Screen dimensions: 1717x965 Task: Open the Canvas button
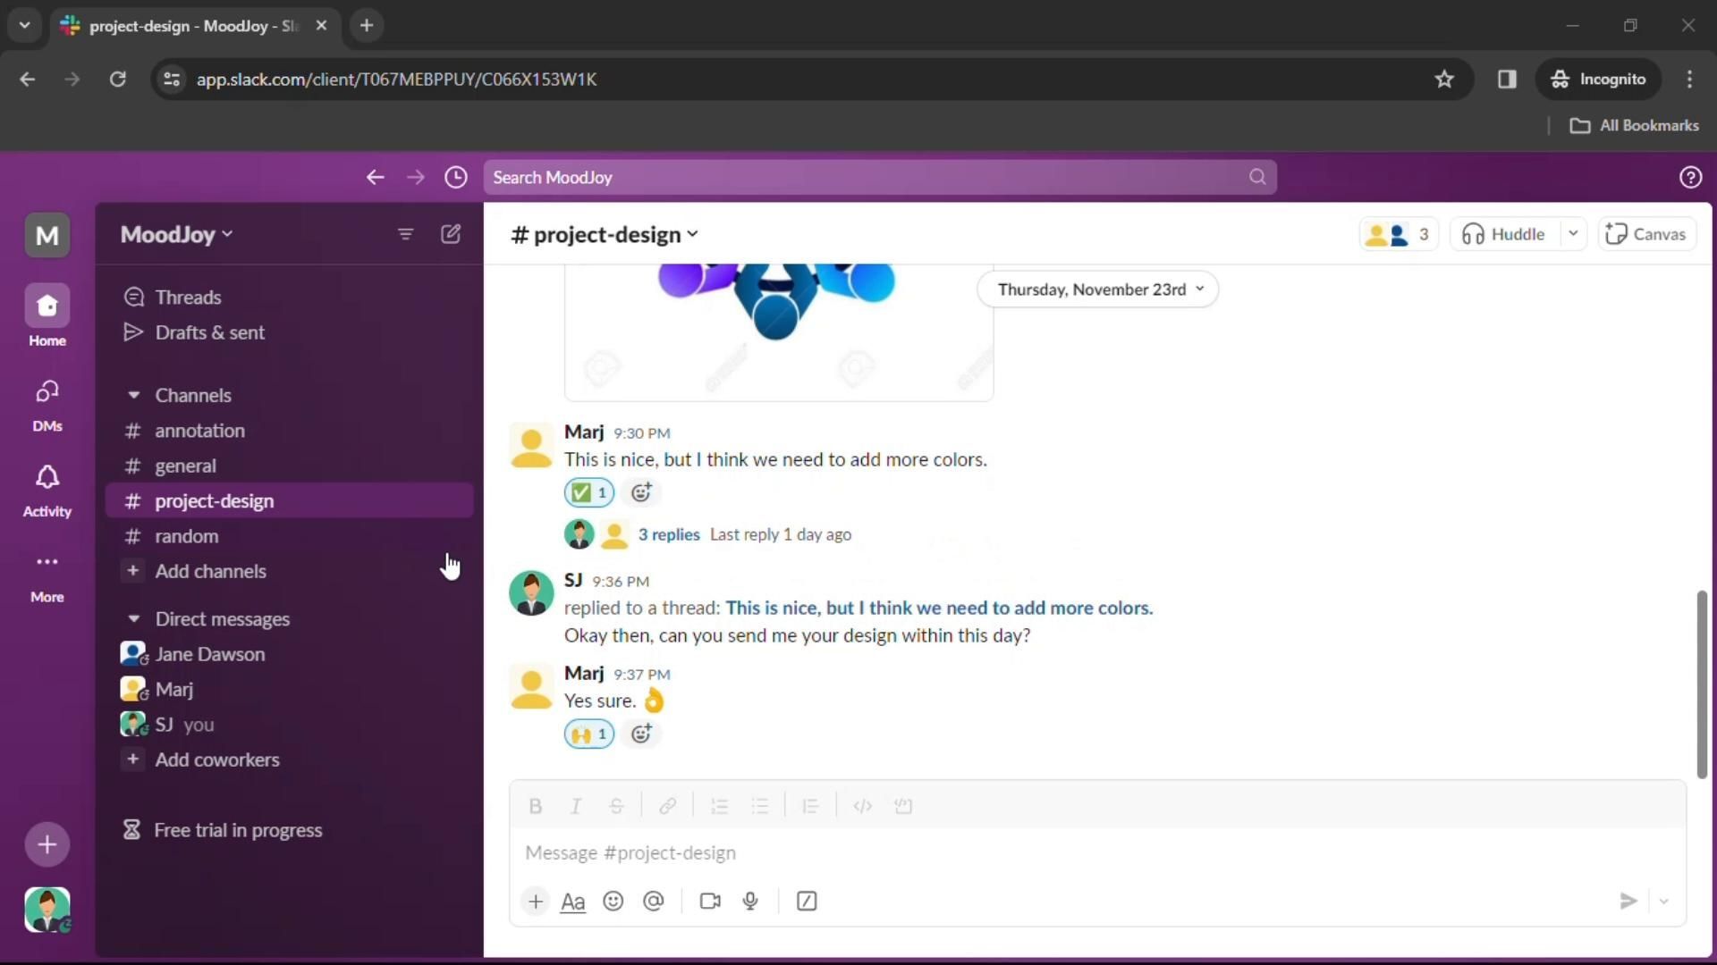coord(1646,234)
